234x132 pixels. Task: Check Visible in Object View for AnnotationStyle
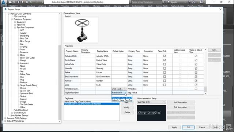tap(196, 89)
